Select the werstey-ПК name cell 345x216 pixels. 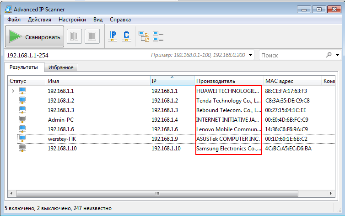coord(62,139)
